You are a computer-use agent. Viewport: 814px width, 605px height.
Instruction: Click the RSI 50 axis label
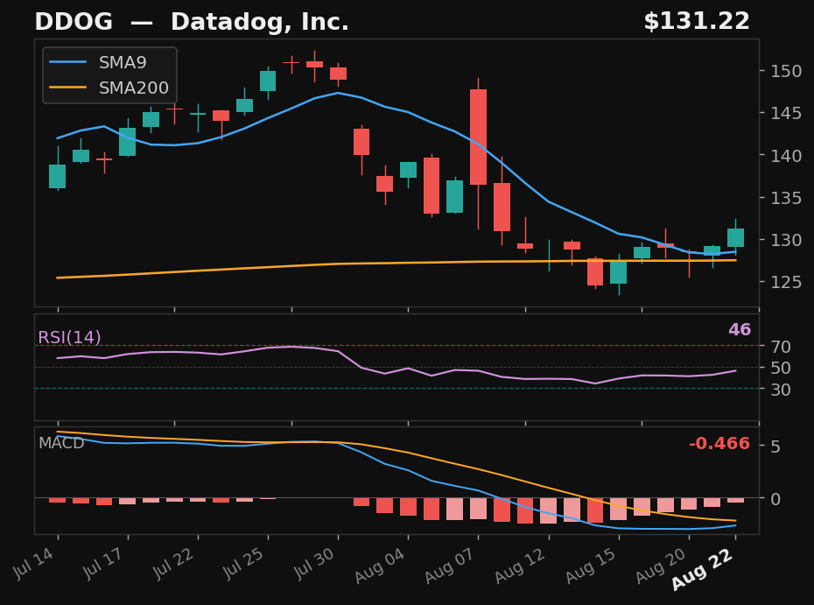pos(781,369)
